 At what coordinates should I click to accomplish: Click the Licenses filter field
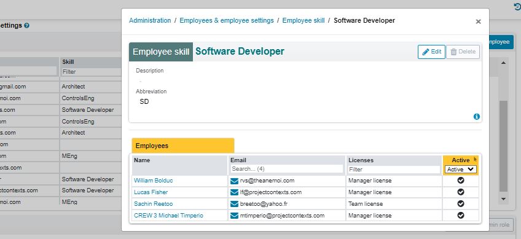(394, 170)
